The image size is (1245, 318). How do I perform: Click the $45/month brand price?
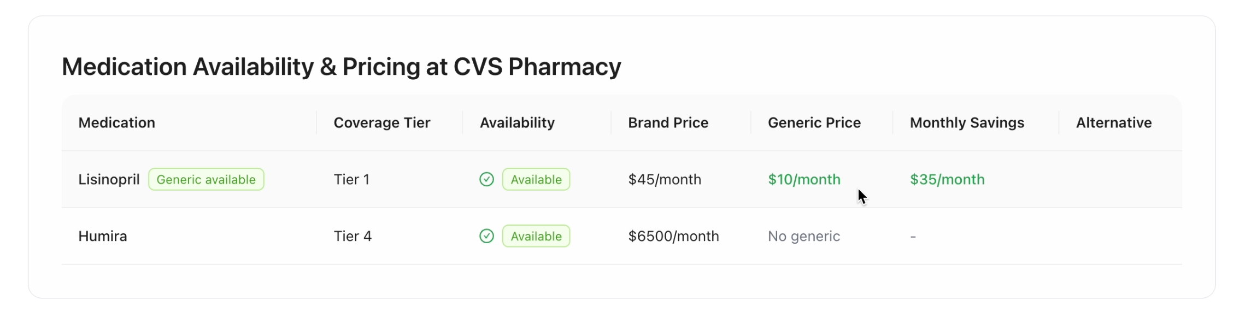click(665, 179)
